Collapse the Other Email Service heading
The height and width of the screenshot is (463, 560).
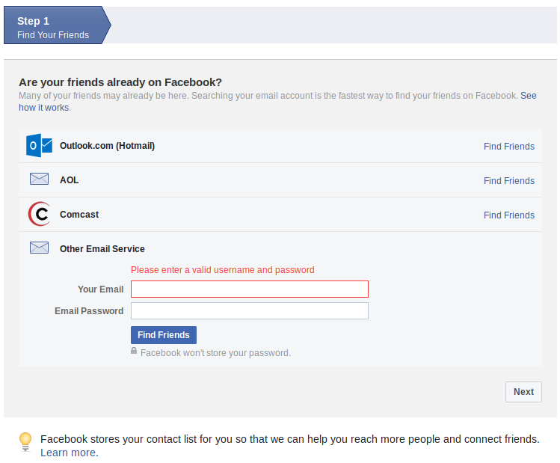point(102,249)
